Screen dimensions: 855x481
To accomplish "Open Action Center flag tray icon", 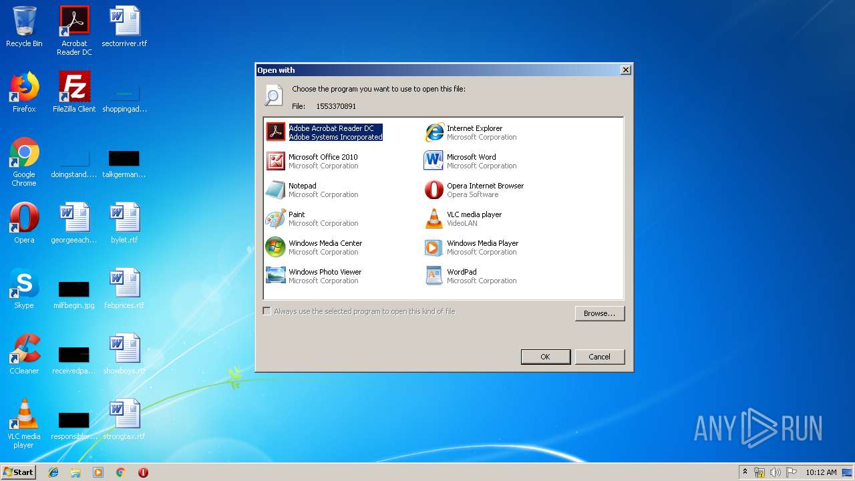I will 791,472.
